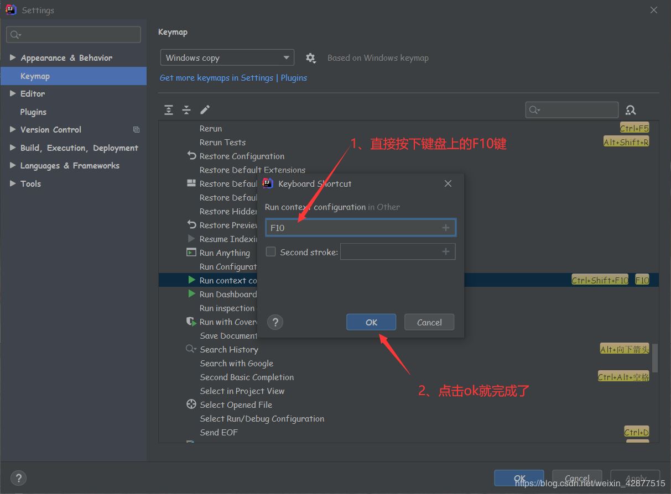This screenshot has height=494, width=671.
Task: Confirm the shortcut with the dialog OK button
Action: tap(371, 322)
